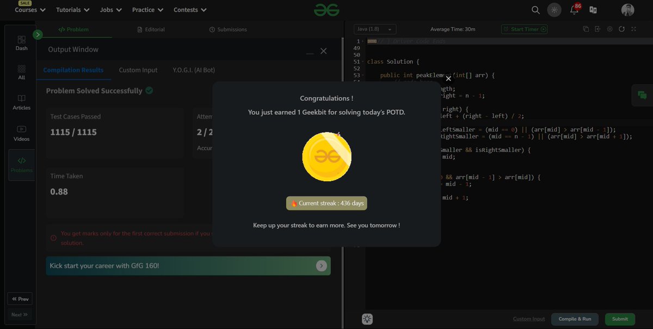Image resolution: width=653 pixels, height=329 pixels.
Task: Click code line 51 class Solution
Action: [x=393, y=62]
